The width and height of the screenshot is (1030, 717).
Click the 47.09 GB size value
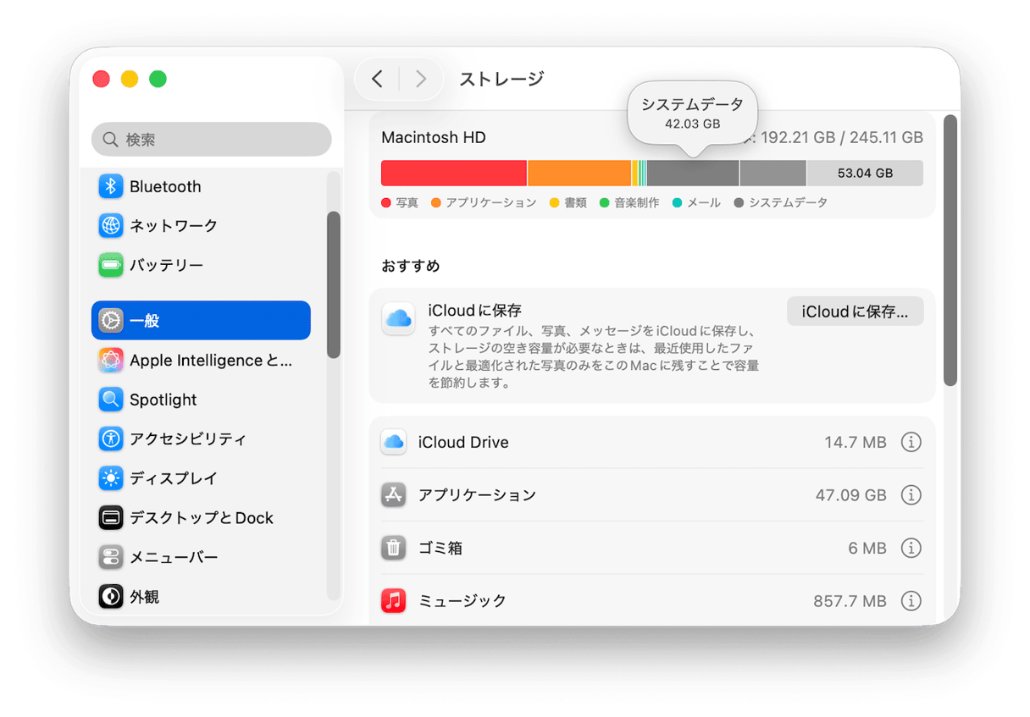[851, 495]
